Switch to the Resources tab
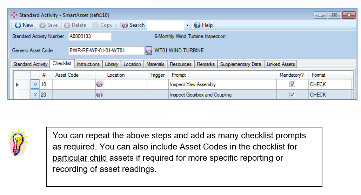Screen dimensions: 361x195 tap(180, 64)
